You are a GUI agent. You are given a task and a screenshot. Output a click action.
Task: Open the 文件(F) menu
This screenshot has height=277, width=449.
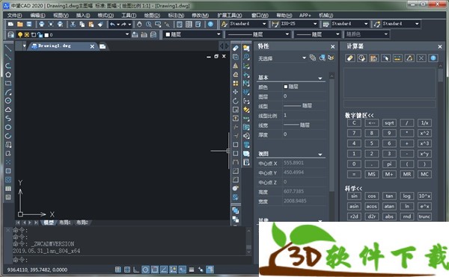[14, 15]
